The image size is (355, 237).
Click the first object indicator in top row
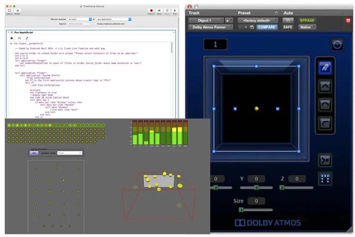[9, 125]
